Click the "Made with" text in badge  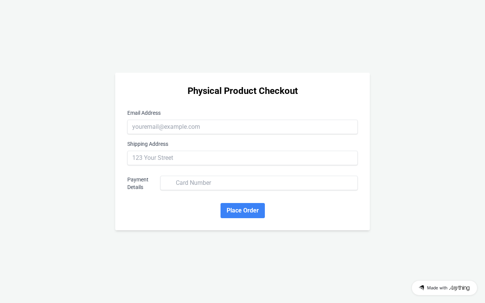pyautogui.click(x=437, y=288)
